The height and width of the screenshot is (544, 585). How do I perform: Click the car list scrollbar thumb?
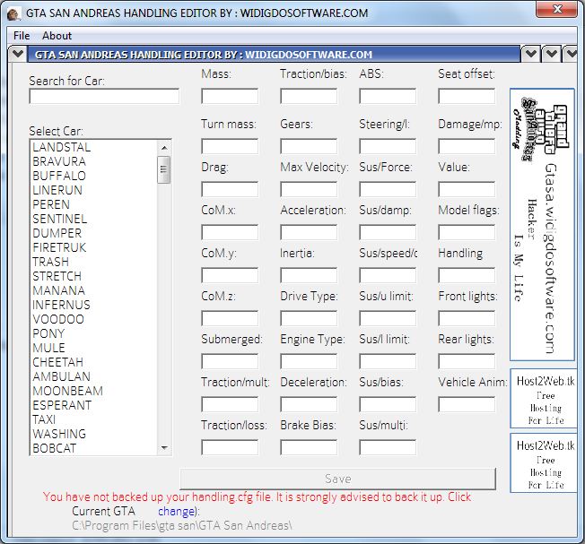[x=164, y=169]
